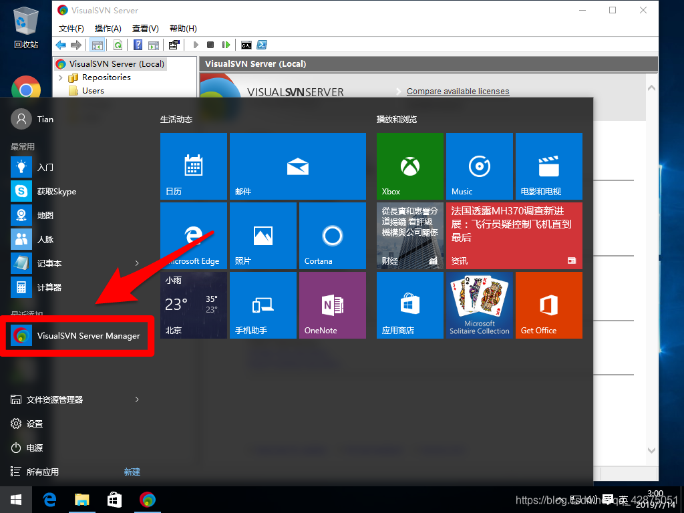Click the Start service play icon
This screenshot has width=684, height=513.
click(x=196, y=45)
